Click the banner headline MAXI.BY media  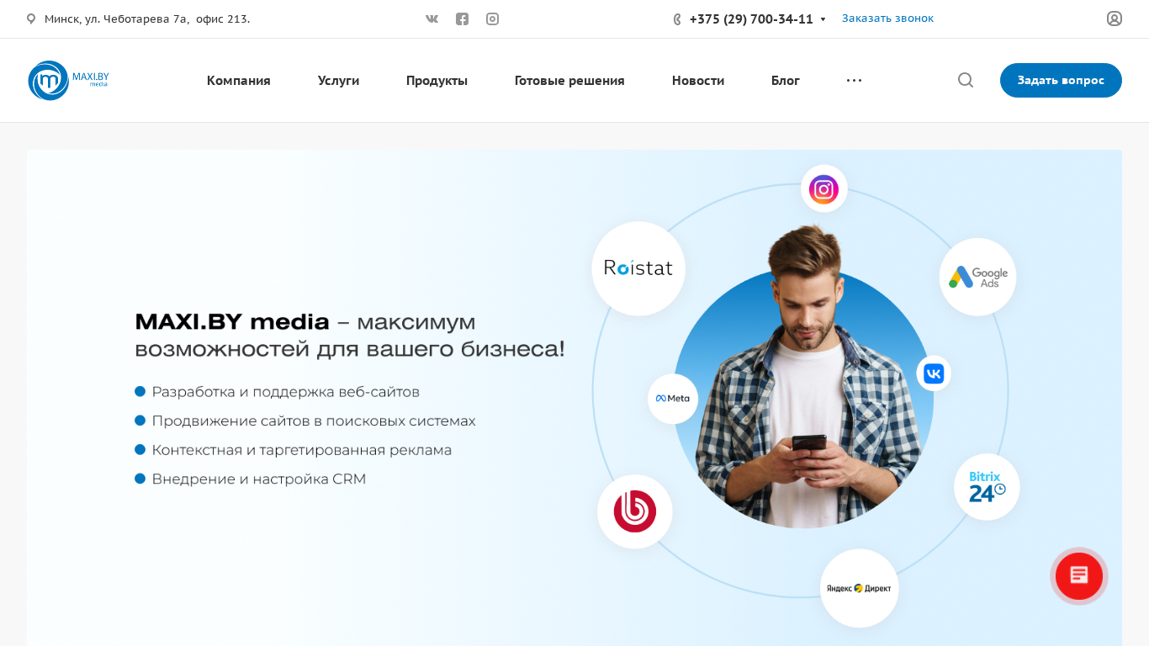(350, 335)
